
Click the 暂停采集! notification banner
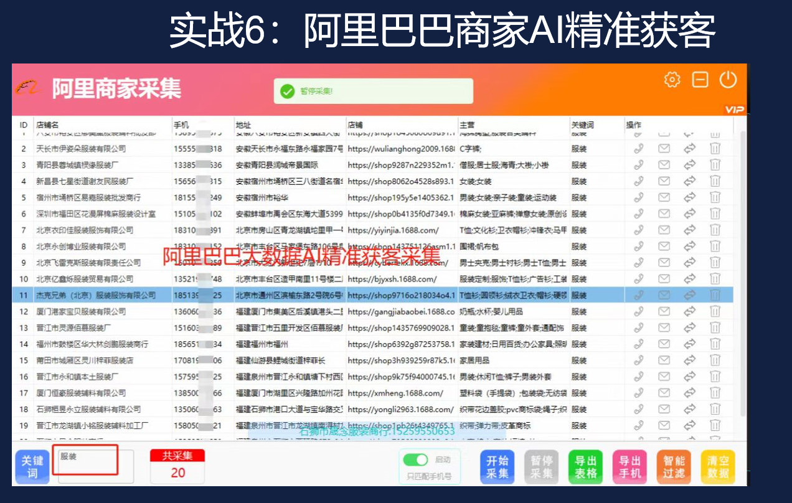pos(374,91)
